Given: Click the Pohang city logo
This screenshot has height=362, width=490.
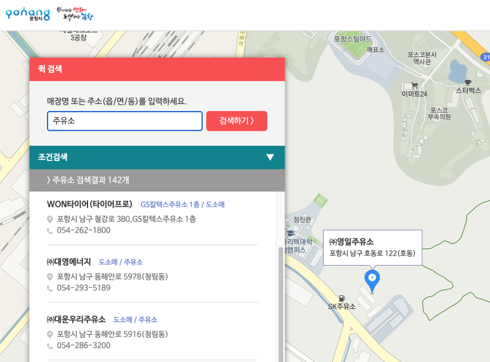Looking at the screenshot, I should point(28,15).
